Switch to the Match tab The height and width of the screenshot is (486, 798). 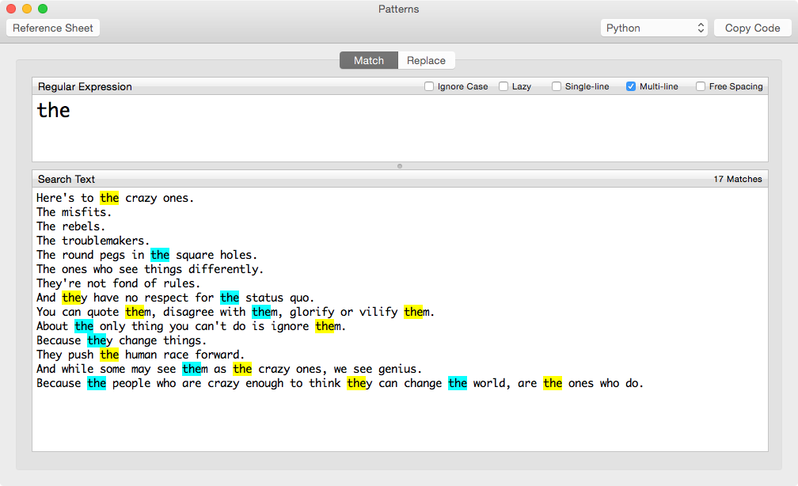click(x=369, y=61)
